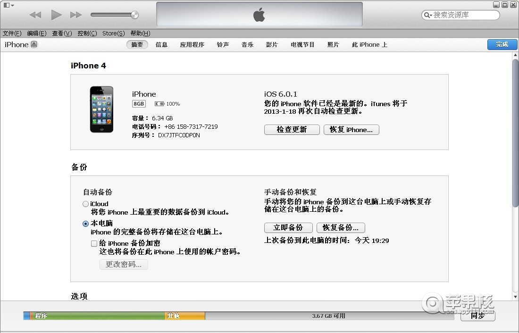
Task: Switch to the 音乐 tab
Action: point(247,45)
